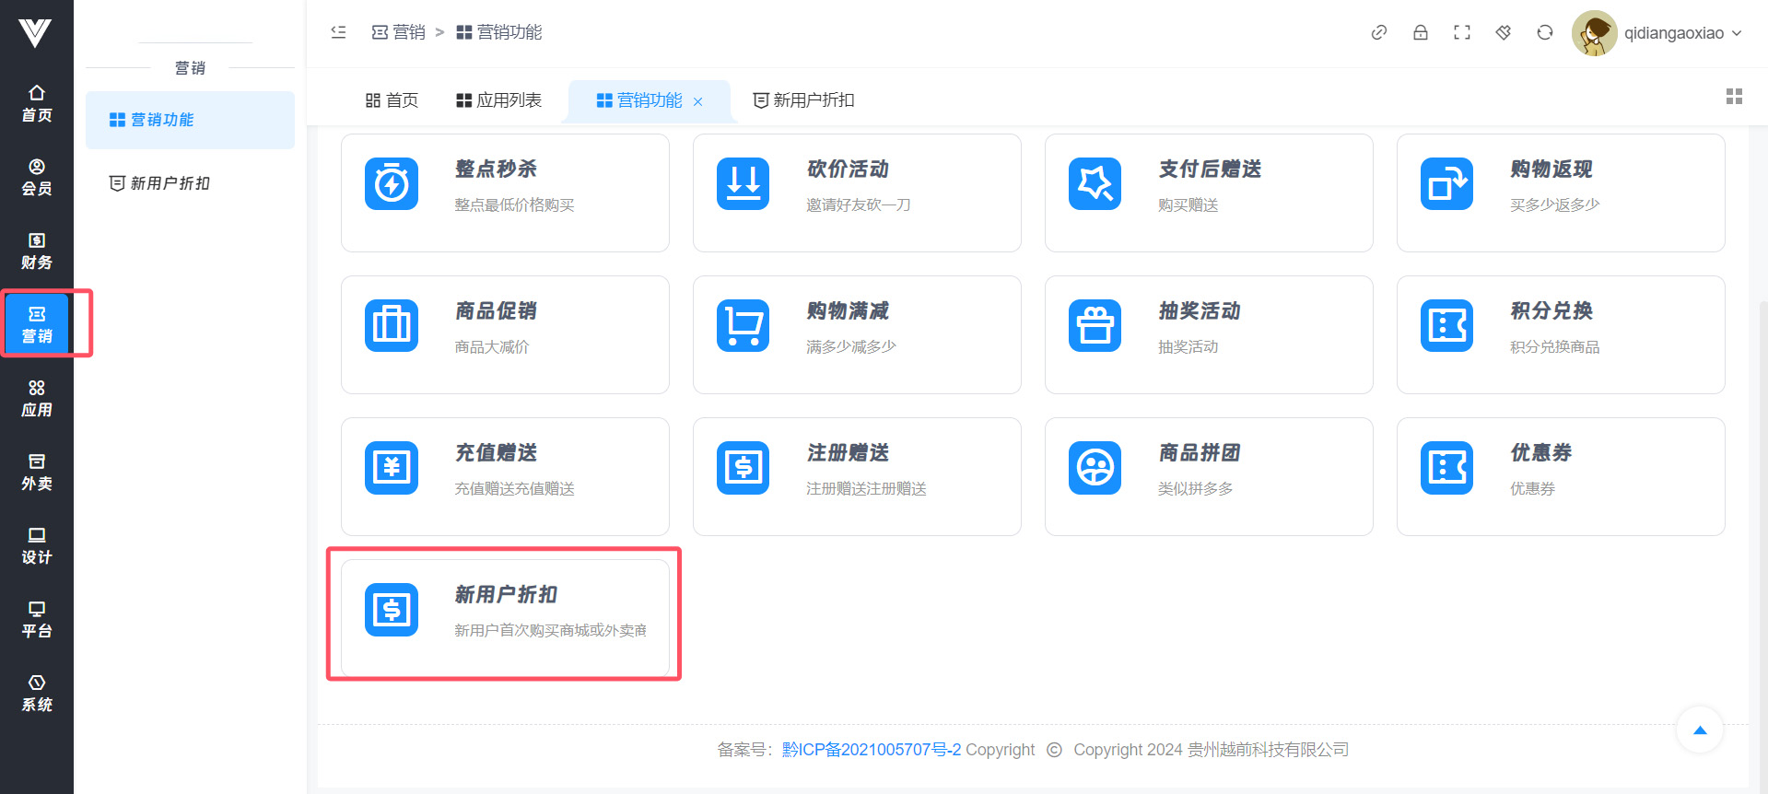Open the 整点秒杀 flash sale icon
This screenshot has width=1768, height=794.
tap(392, 184)
